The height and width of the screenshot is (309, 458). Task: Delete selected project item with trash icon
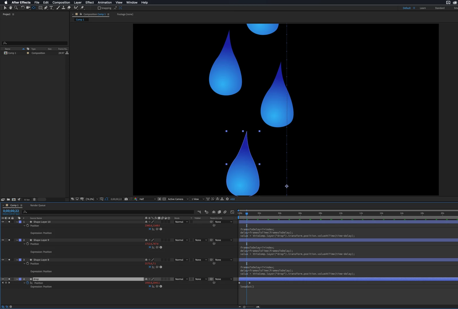[34, 199]
